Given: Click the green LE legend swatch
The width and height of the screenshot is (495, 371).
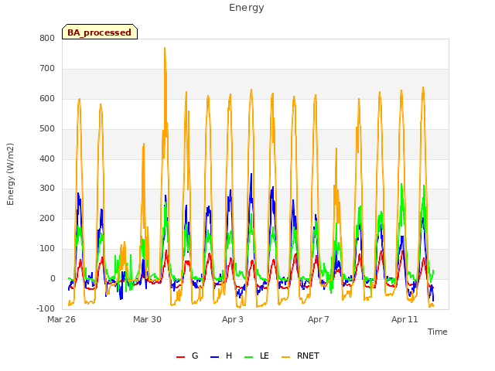Looking at the screenshot, I should click(x=249, y=357).
